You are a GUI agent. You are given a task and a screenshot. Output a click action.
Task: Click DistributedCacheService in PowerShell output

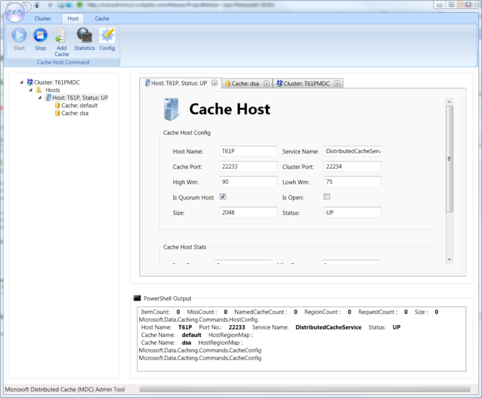[328, 328]
